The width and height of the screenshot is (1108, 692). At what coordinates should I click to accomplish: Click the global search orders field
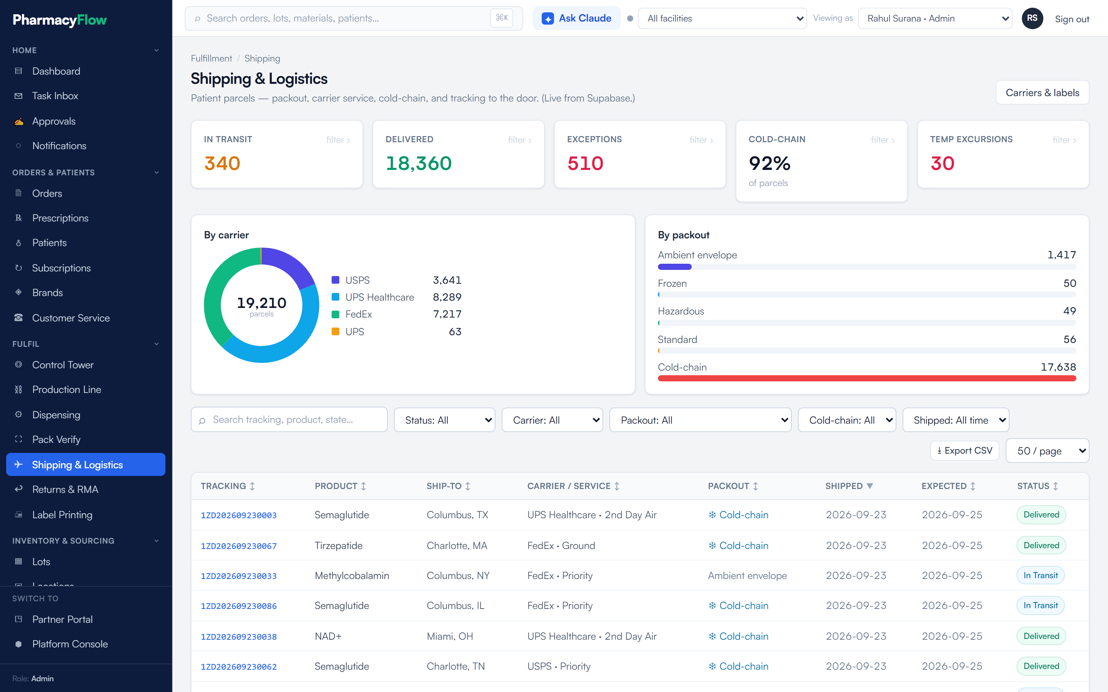coord(354,18)
